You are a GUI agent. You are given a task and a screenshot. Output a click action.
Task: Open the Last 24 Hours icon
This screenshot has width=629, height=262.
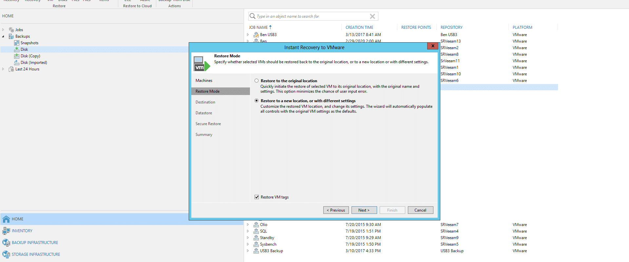point(11,69)
